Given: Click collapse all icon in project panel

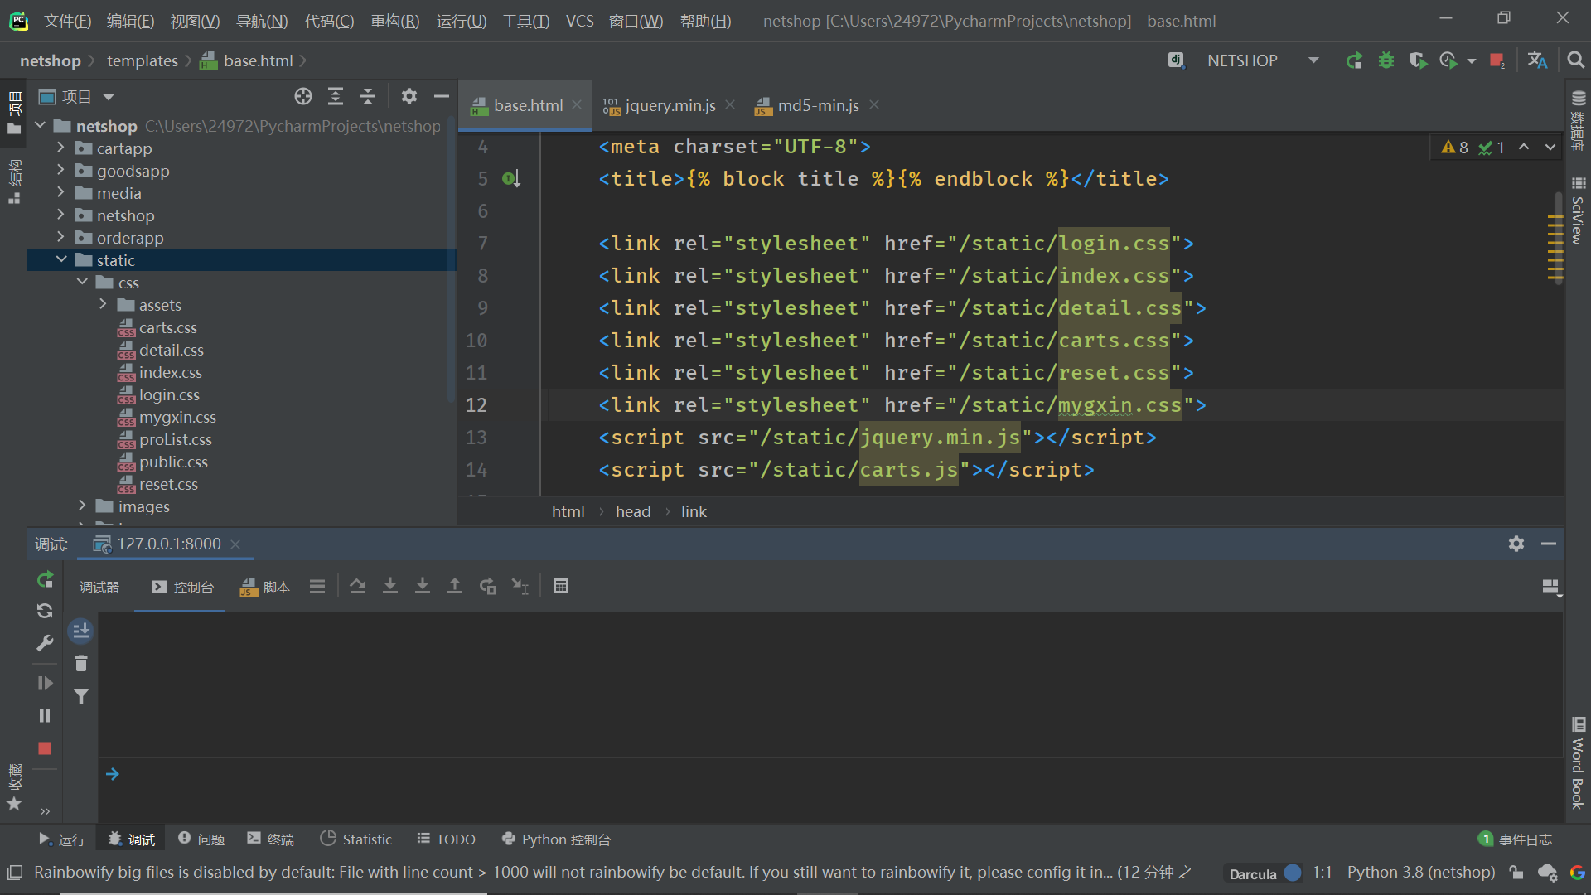Looking at the screenshot, I should tap(368, 96).
